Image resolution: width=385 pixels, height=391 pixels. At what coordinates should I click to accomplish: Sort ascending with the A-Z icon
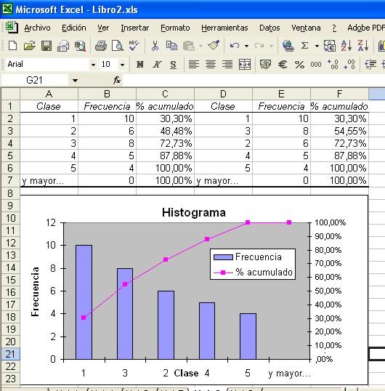click(x=346, y=46)
